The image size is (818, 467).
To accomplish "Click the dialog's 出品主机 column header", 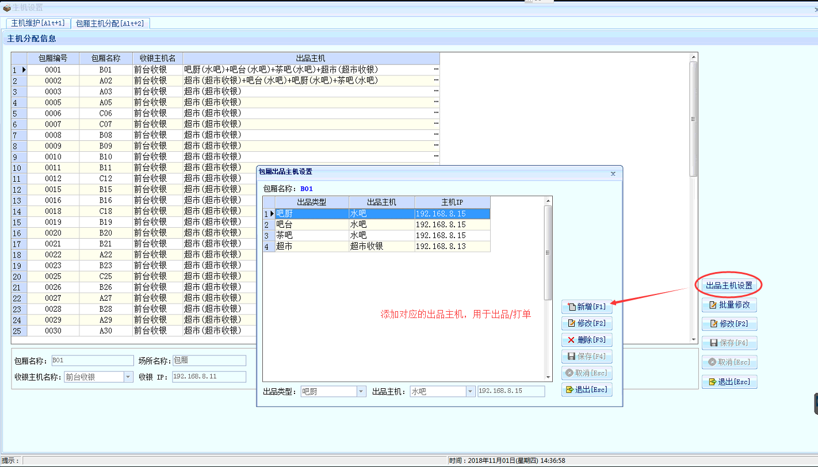I will [382, 202].
